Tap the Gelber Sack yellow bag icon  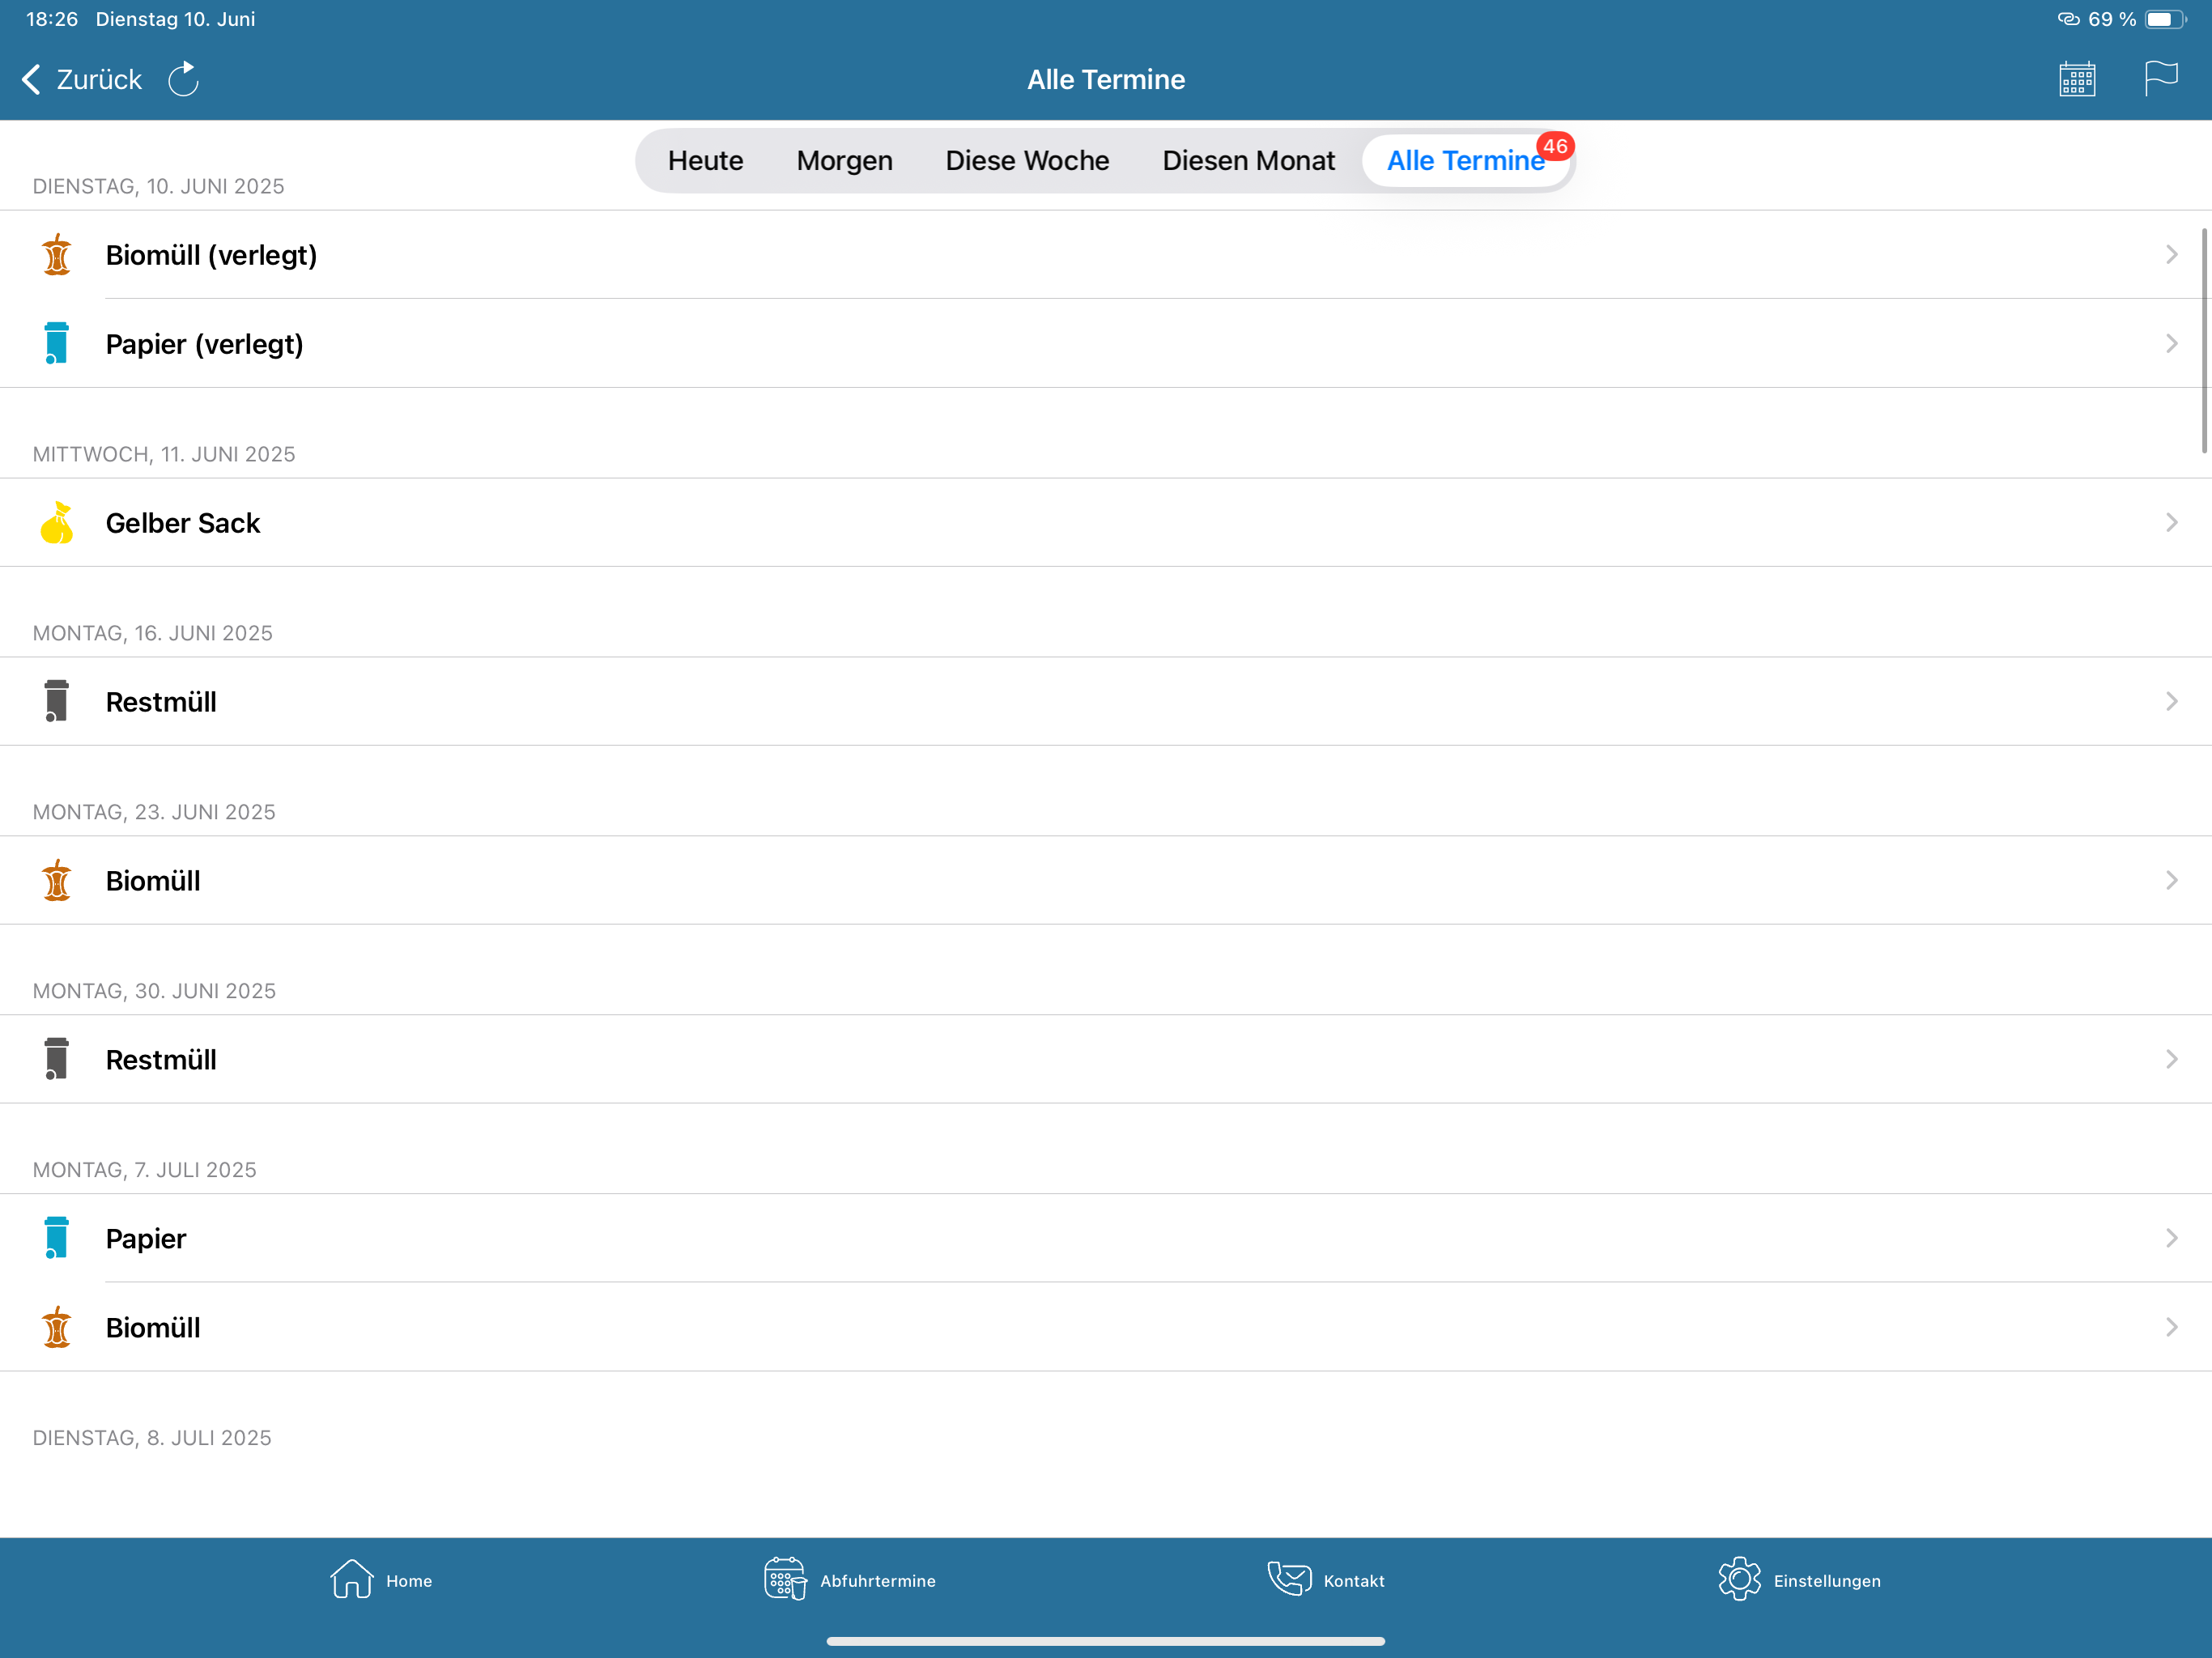57,523
